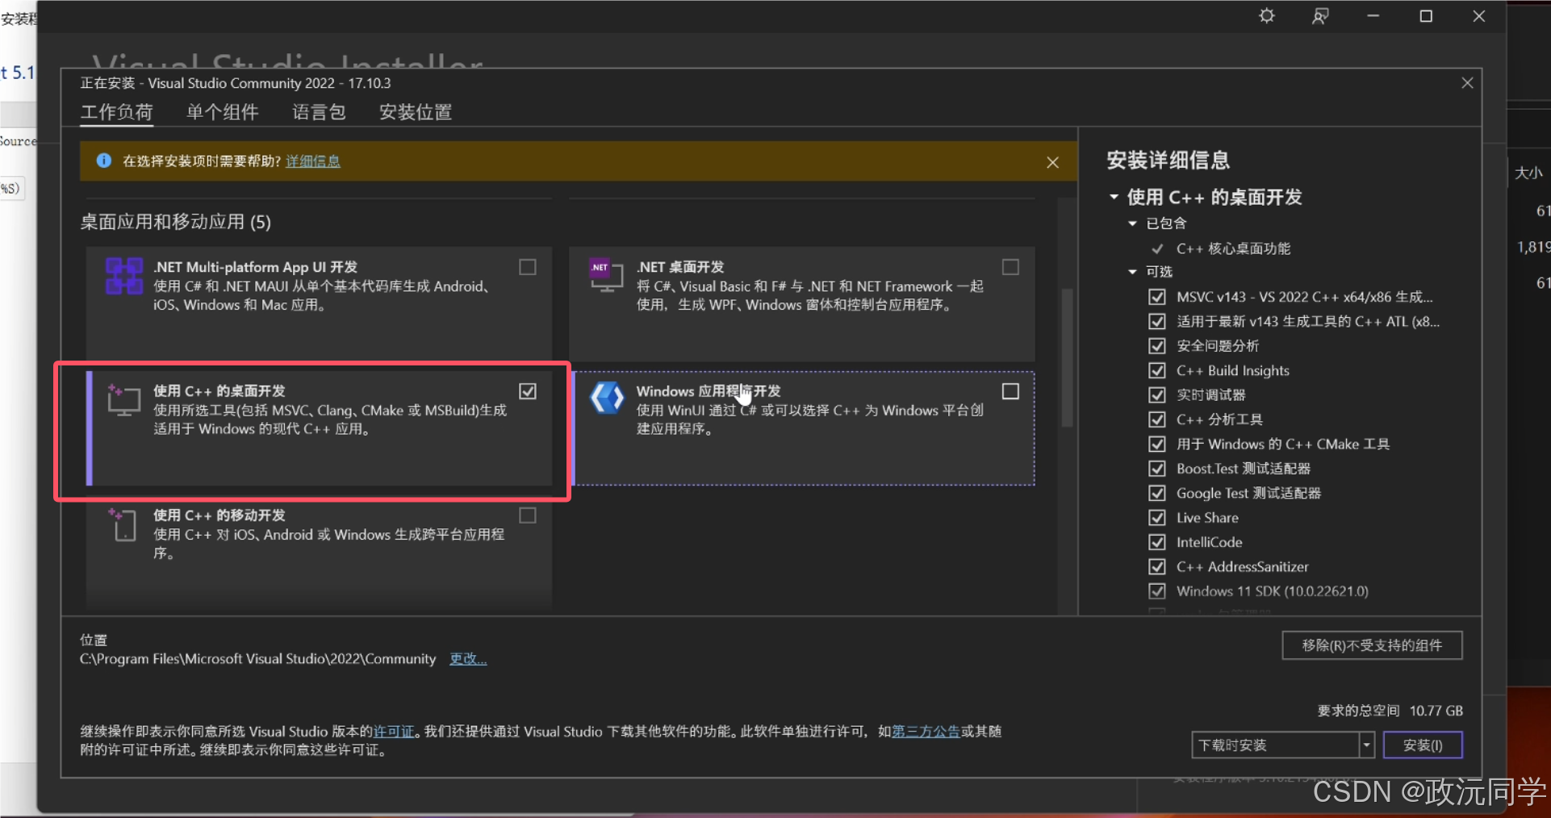The width and height of the screenshot is (1551, 818).
Task: Open the 详细信息 help link
Action: [x=313, y=161]
